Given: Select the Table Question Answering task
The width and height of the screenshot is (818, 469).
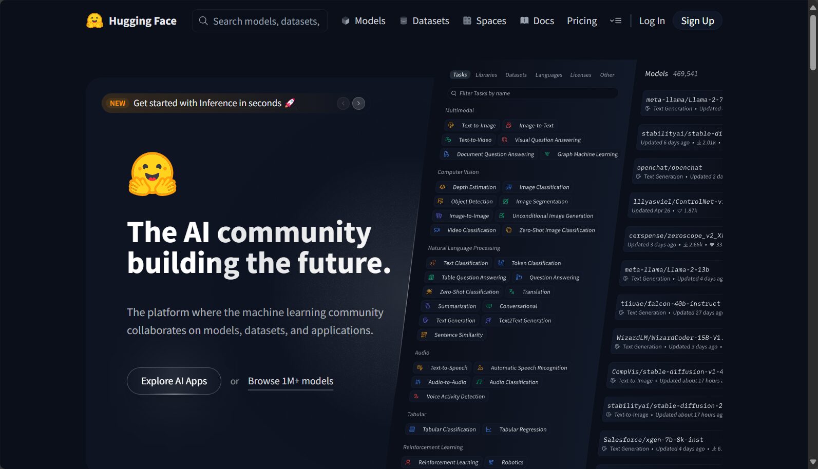Looking at the screenshot, I should [x=467, y=277].
